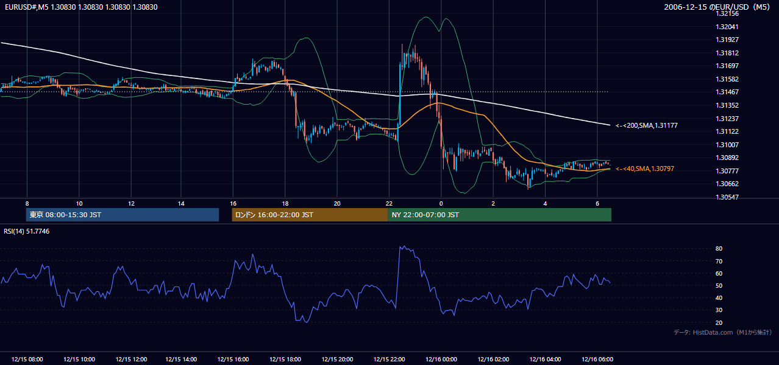This screenshot has height=365, width=779.
Task: Click price axis label 1.31927
Action: [727, 40]
